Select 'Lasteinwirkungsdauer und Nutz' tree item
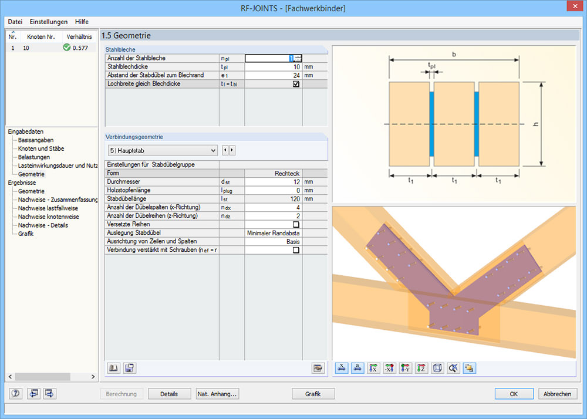Screen dimensions: 587x419 (x=58, y=165)
